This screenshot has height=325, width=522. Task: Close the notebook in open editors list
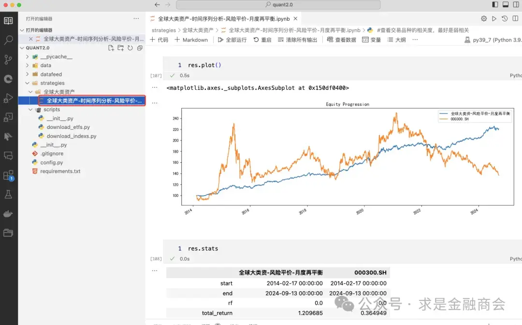[30, 39]
